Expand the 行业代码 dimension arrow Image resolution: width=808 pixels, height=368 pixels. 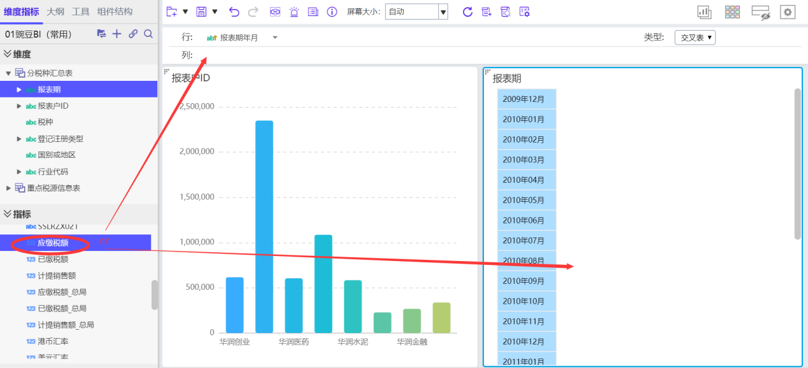tap(19, 172)
